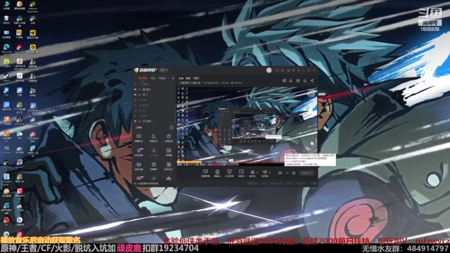
Task: Click the start streaming button at bottom right
Action: coord(307,173)
